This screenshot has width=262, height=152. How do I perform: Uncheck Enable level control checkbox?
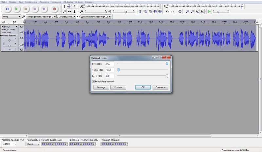[x=93, y=81]
